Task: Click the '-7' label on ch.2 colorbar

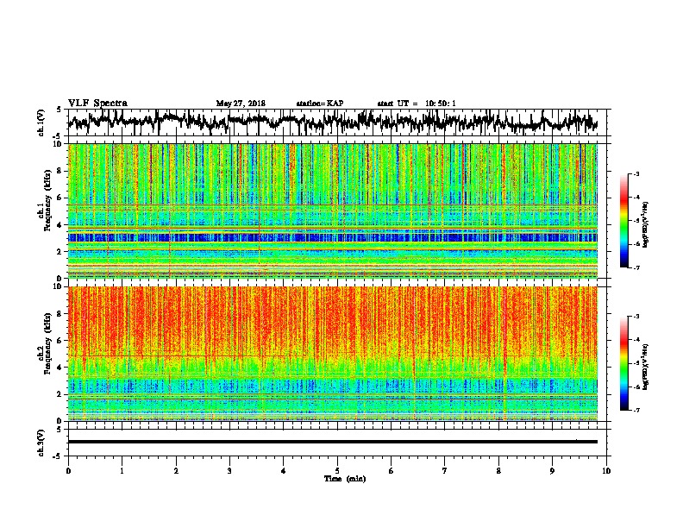Action: tap(636, 410)
